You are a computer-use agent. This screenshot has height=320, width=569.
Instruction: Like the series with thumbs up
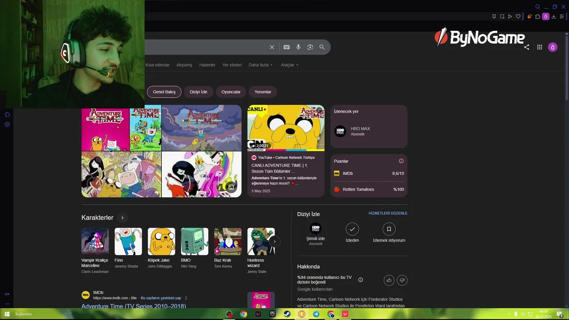(x=389, y=280)
